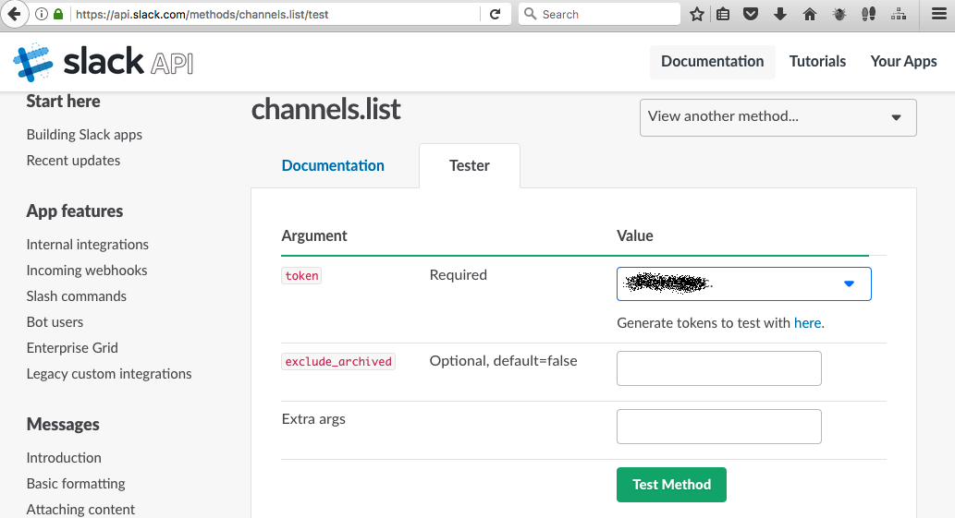Viewport: 955px width, 518px height.
Task: Open Legacy custom integrations sidebar link
Action: click(109, 374)
